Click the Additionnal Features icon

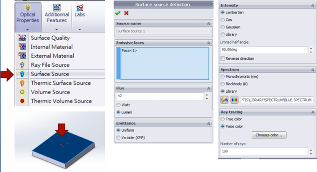[x=57, y=7]
